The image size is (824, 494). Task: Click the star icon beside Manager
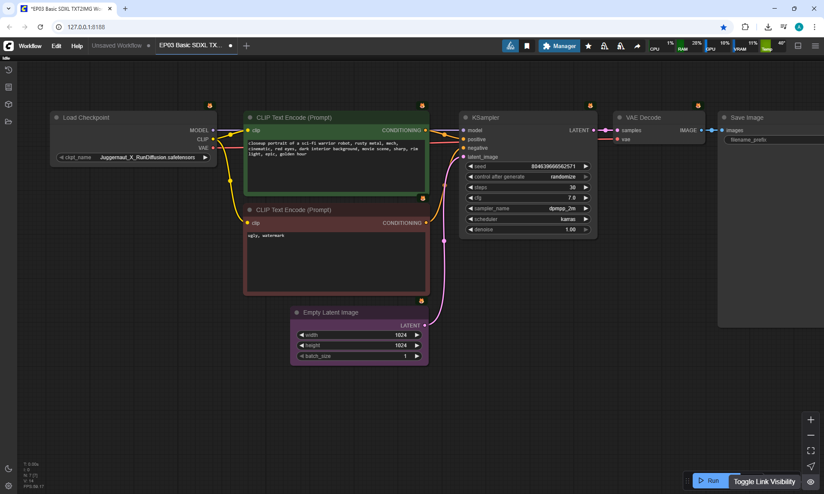[588, 46]
